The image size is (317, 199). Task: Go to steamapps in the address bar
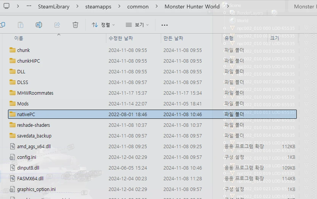click(x=98, y=7)
